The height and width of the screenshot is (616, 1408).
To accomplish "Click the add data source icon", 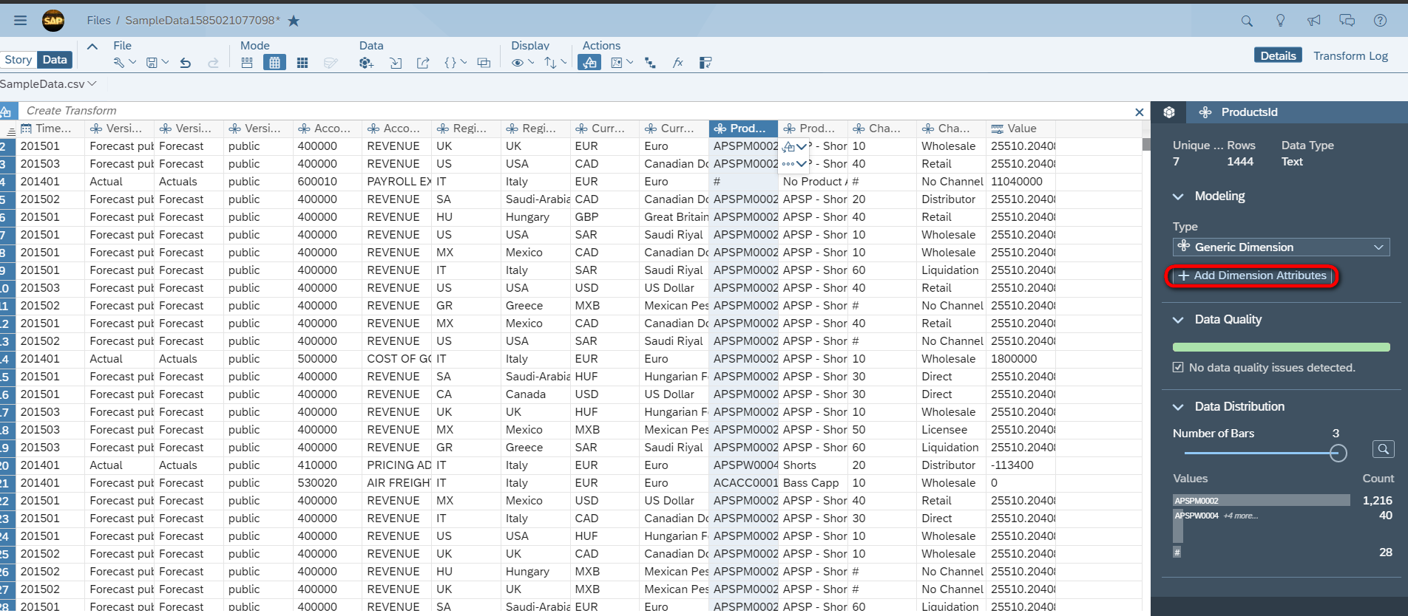I will pos(366,63).
